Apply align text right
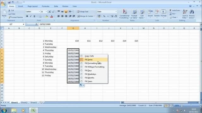 (66, 16)
